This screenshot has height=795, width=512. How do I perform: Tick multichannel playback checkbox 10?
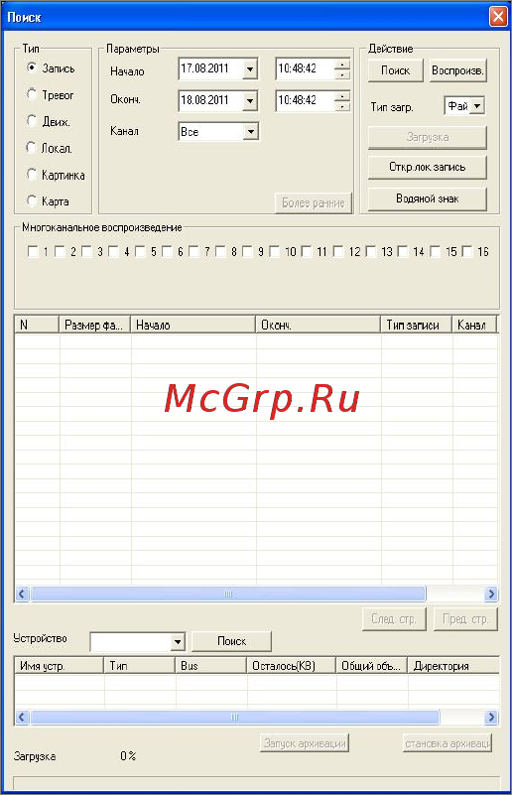coord(274,251)
